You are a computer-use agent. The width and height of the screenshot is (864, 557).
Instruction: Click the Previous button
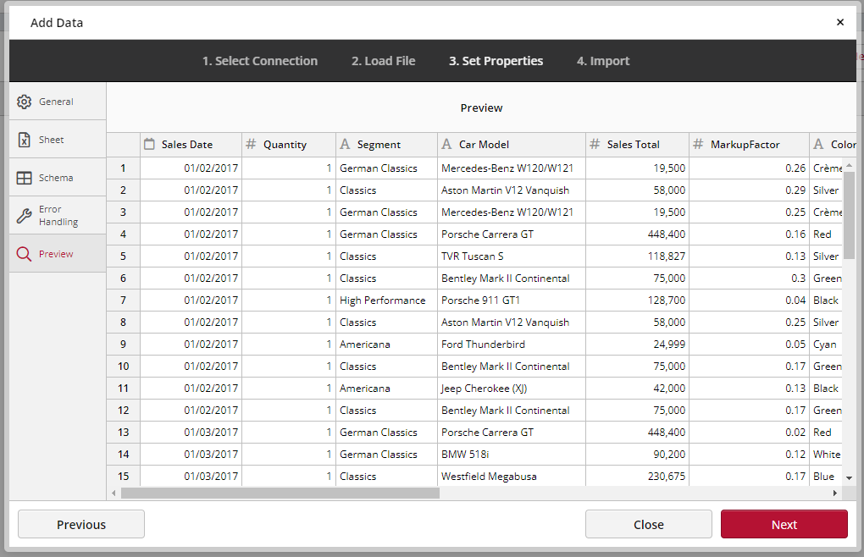[x=81, y=524]
